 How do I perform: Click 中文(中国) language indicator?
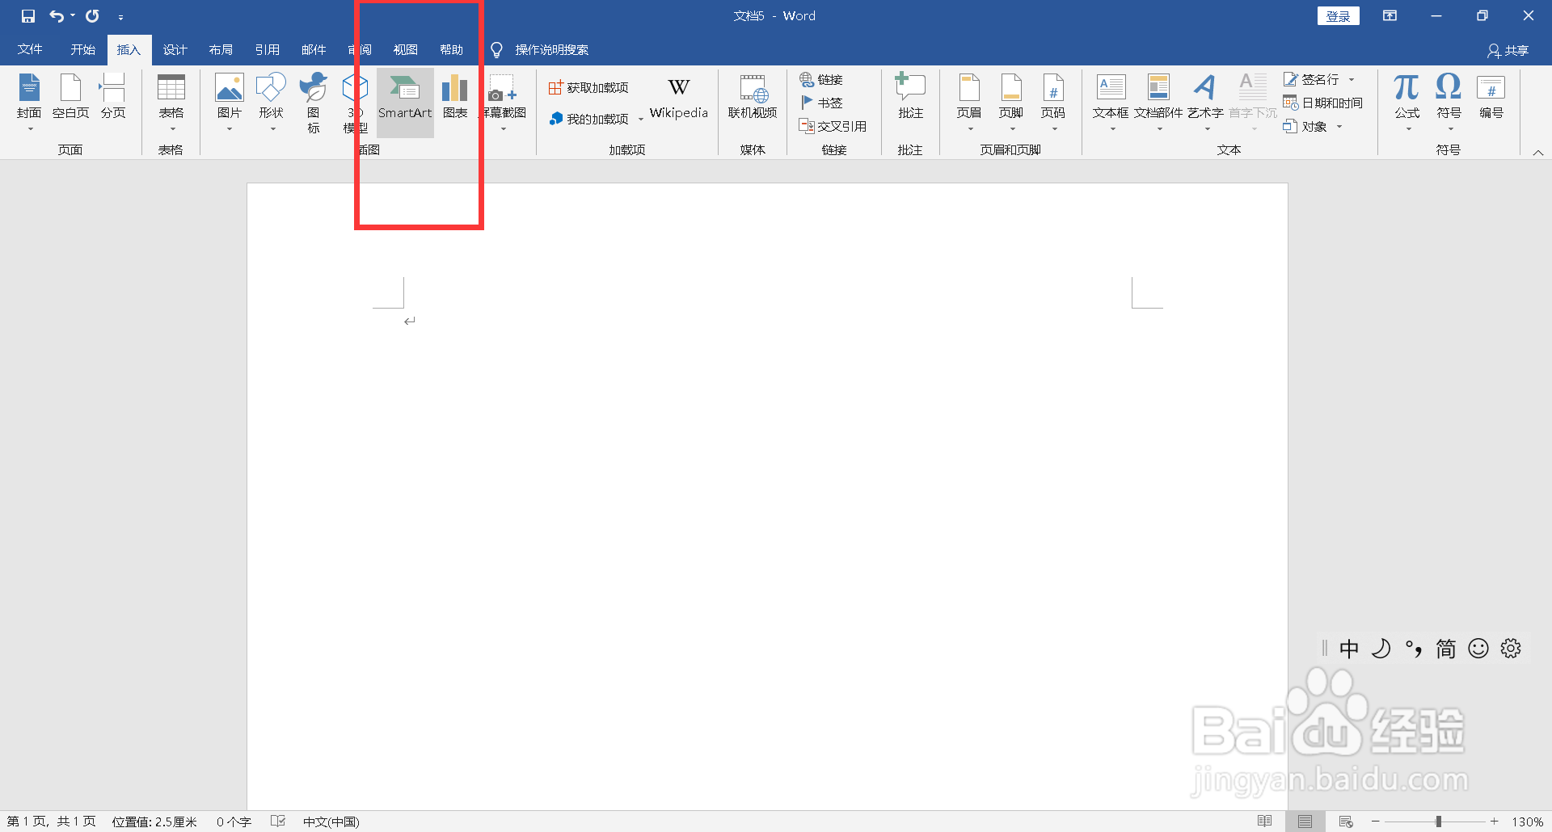point(331,821)
